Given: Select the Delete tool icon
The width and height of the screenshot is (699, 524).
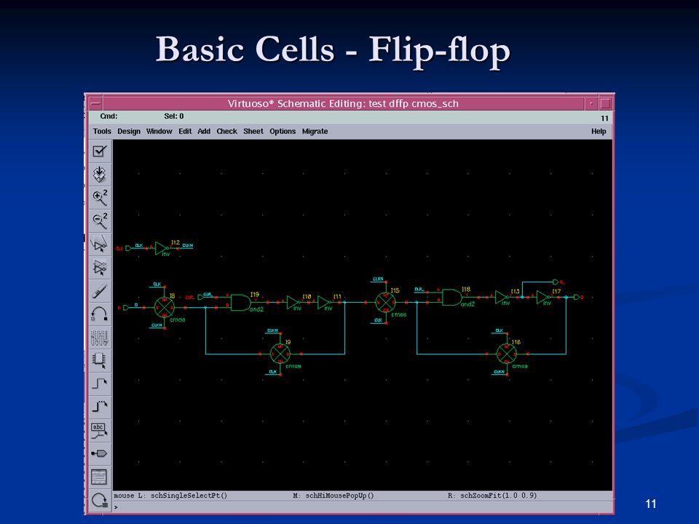Looking at the screenshot, I should pyautogui.click(x=100, y=290).
